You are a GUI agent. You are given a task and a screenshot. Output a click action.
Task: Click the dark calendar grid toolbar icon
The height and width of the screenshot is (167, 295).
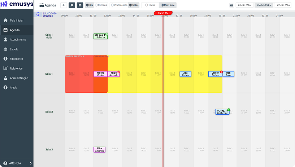(80, 5)
